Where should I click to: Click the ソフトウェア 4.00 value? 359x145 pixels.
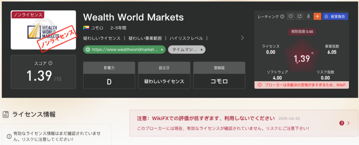[x=277, y=78]
